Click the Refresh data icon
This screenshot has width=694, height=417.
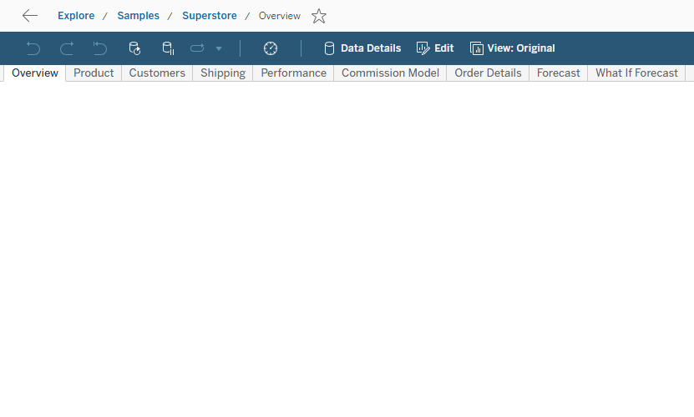point(134,48)
